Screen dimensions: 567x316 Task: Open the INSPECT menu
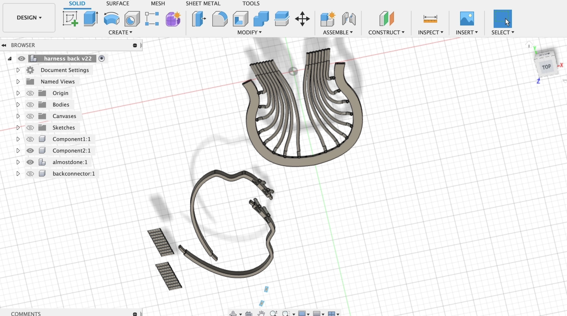[x=431, y=32]
